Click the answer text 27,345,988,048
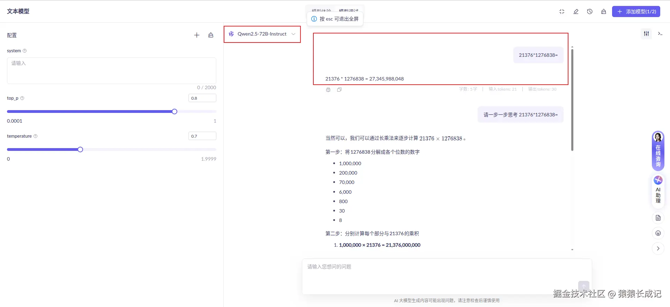Image resolution: width=670 pixels, height=307 pixels. click(x=386, y=79)
